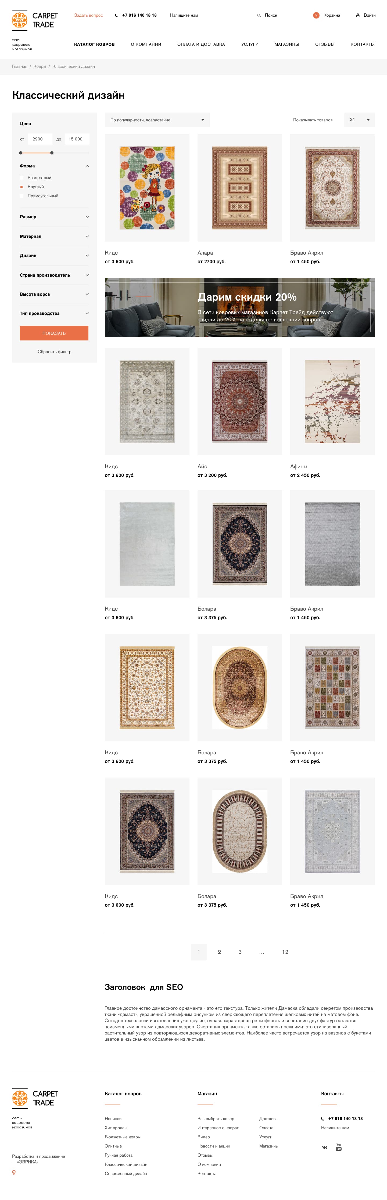Click the Сбросить фильтр link
The image size is (387, 1200).
(x=54, y=352)
